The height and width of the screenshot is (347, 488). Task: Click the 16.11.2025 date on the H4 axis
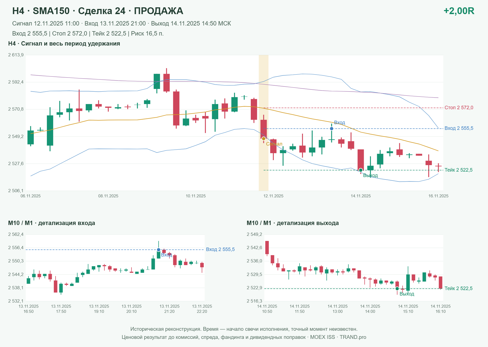click(438, 196)
